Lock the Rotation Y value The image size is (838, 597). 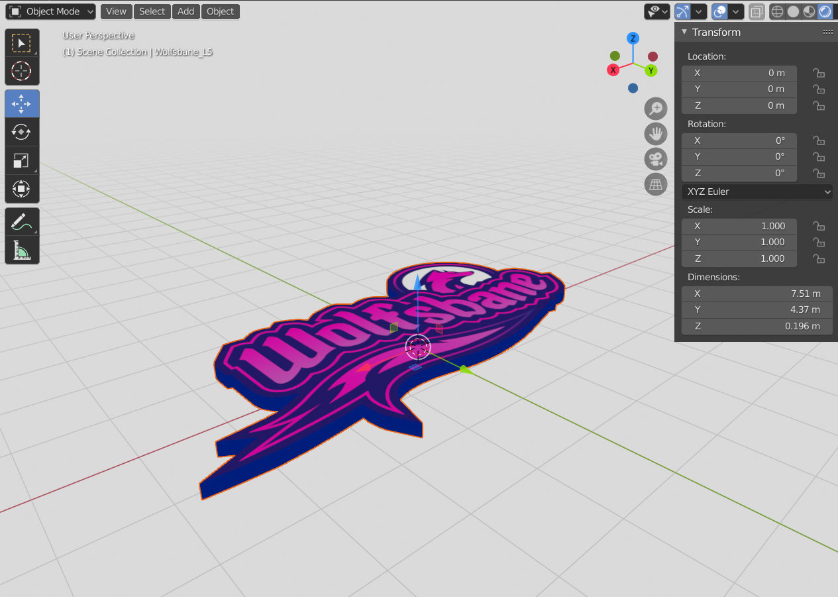[819, 156]
